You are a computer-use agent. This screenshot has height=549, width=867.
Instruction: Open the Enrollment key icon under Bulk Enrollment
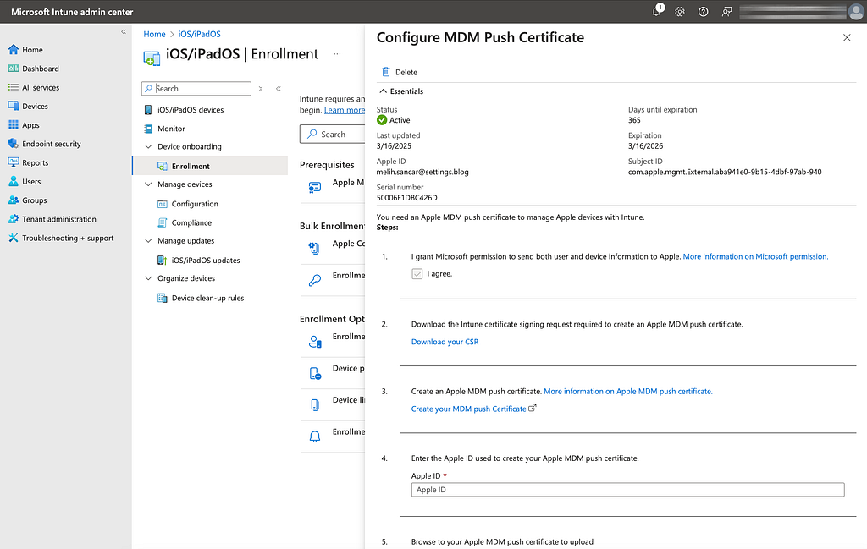click(x=315, y=281)
